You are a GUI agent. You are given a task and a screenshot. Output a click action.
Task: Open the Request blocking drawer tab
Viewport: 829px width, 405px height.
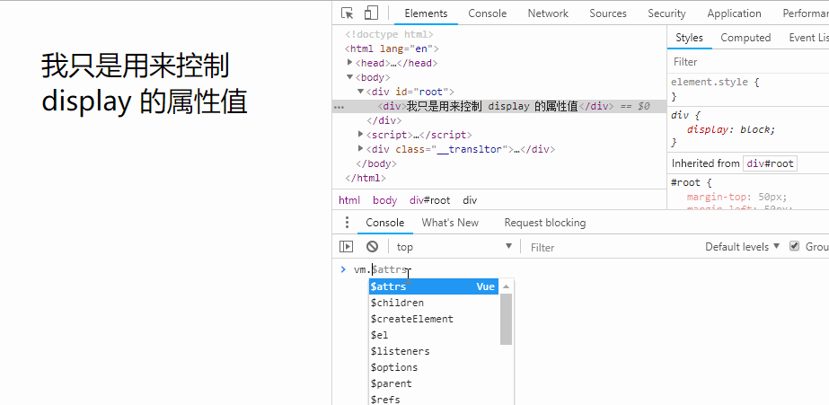tap(545, 223)
